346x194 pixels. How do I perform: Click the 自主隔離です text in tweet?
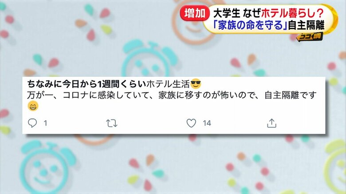click(x=291, y=95)
